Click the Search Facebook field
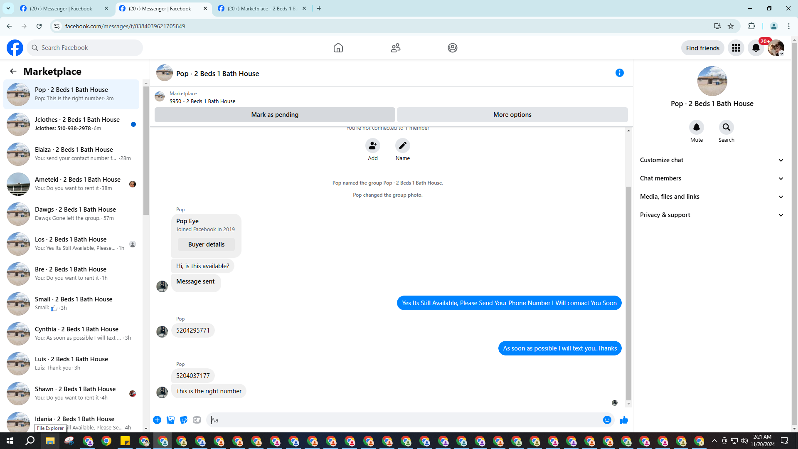This screenshot has width=798, height=449. coord(85,48)
